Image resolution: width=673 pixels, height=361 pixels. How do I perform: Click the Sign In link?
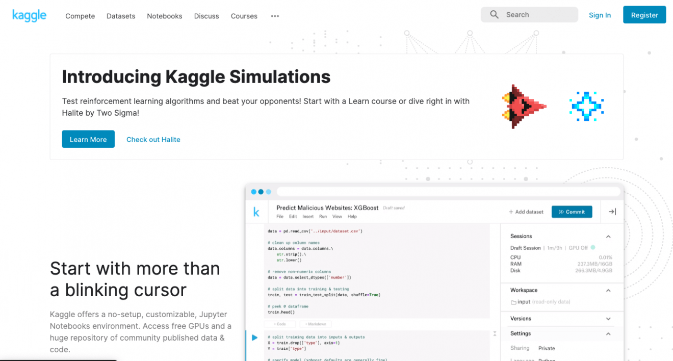[600, 15]
